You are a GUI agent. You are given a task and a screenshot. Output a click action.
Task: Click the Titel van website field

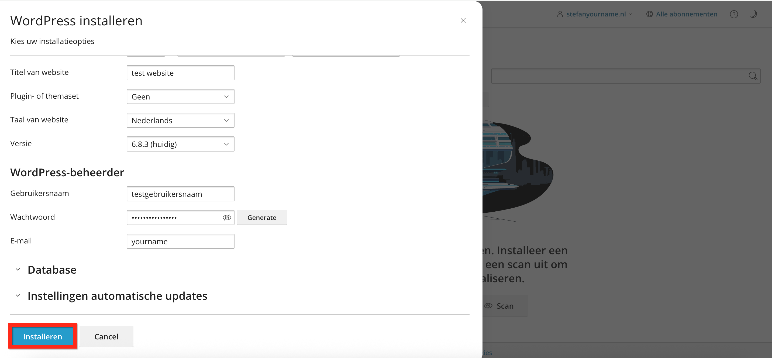[x=180, y=73]
